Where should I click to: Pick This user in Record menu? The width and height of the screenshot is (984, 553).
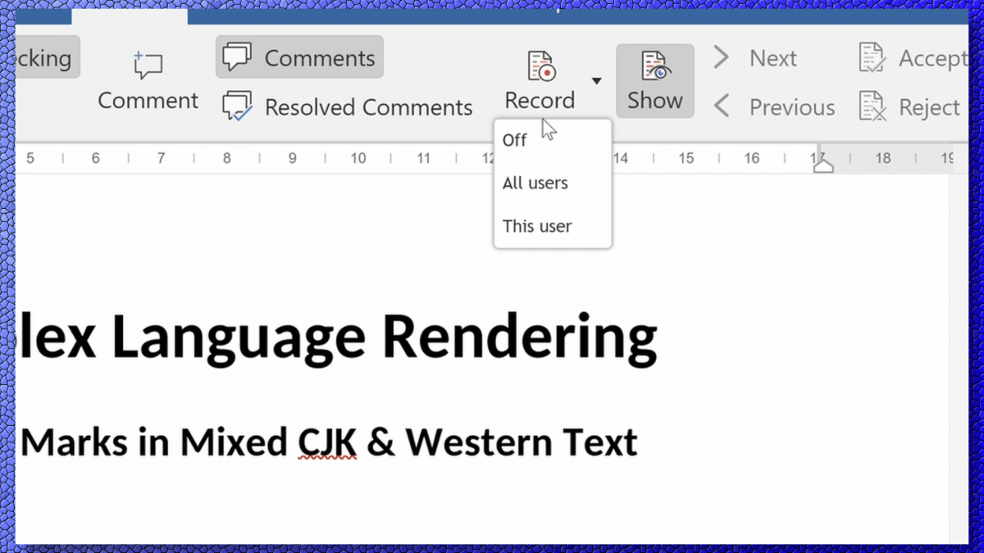click(x=537, y=226)
